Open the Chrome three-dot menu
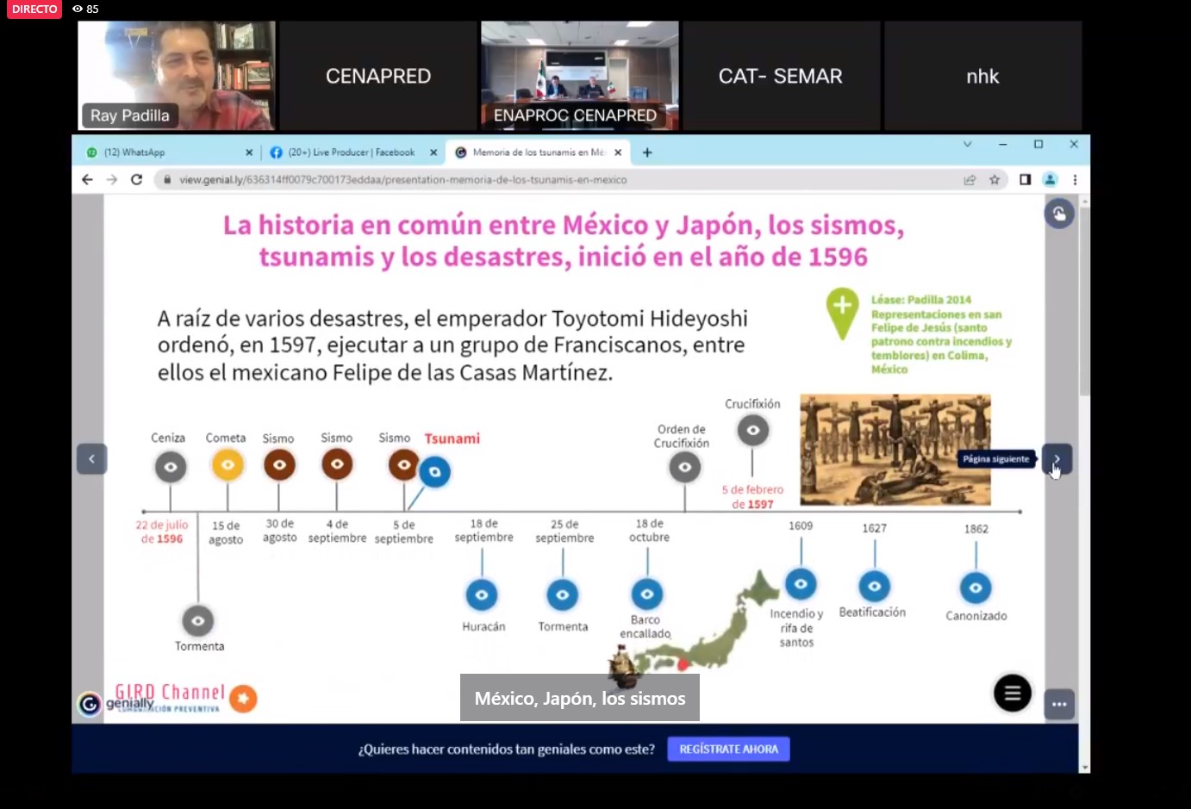 point(1075,179)
